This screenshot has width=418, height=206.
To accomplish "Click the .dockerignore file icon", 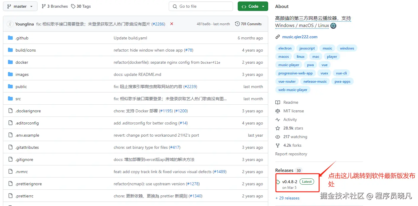I will click(x=11, y=111).
